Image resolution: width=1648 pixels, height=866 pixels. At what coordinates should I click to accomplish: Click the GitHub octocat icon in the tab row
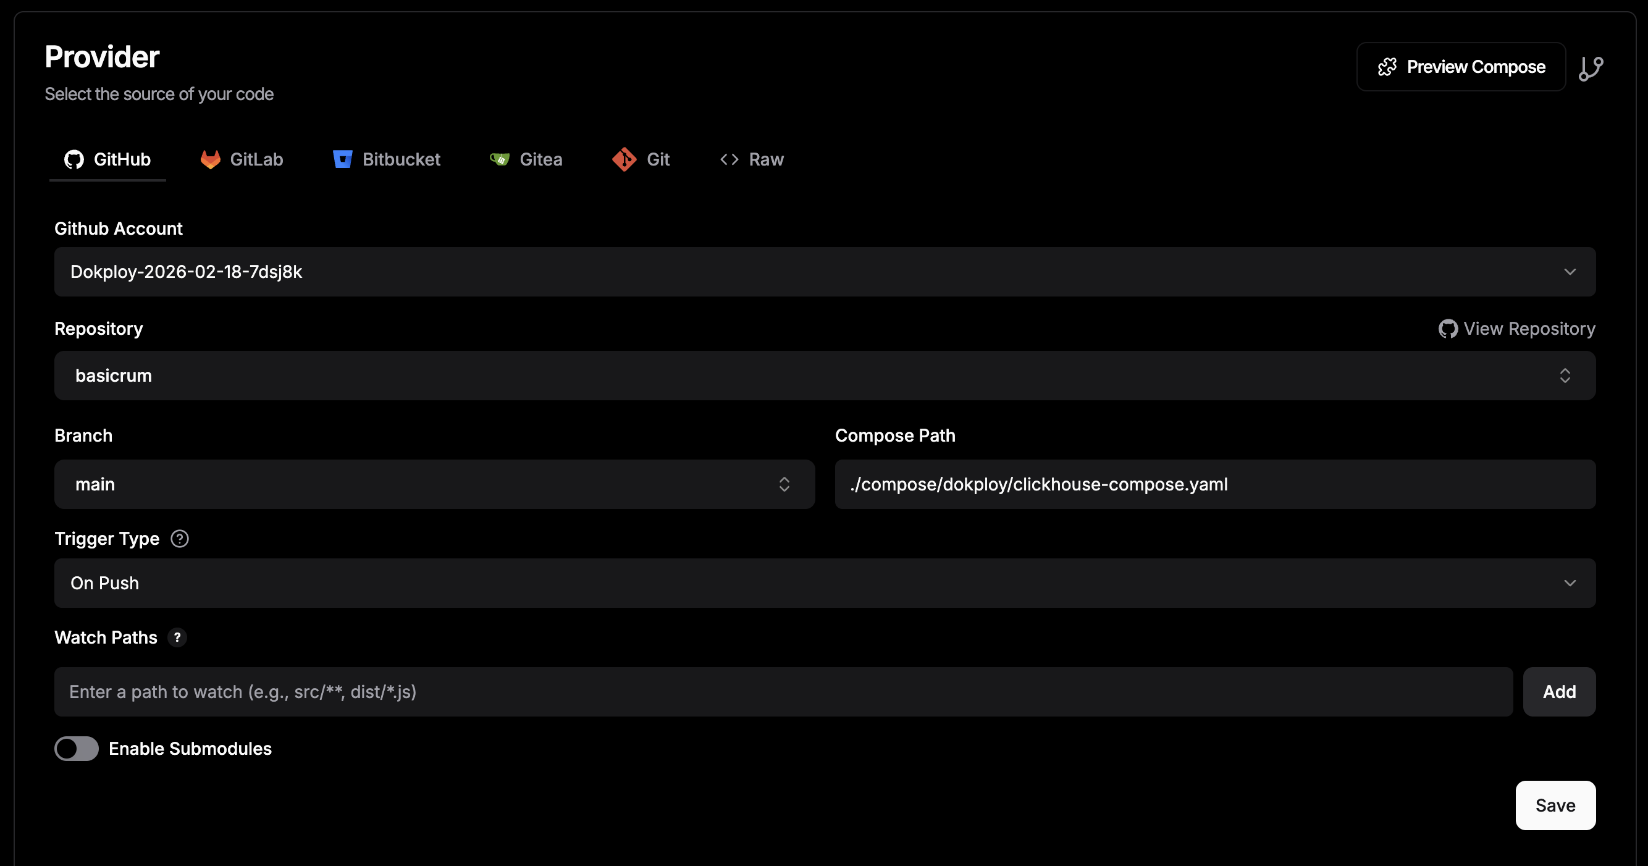(x=74, y=159)
